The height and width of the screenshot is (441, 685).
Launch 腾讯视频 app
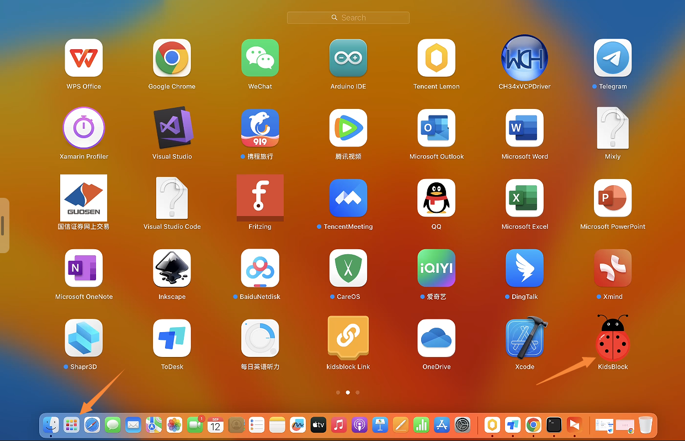tap(348, 128)
